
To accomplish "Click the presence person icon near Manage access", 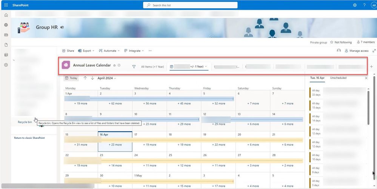I will click(x=339, y=51).
